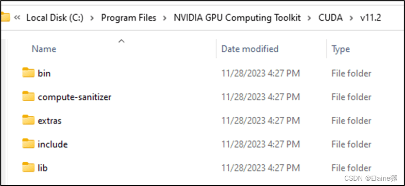This screenshot has width=405, height=186.
Task: Open chevron dropdown after CUDA
Action: pos(351,18)
